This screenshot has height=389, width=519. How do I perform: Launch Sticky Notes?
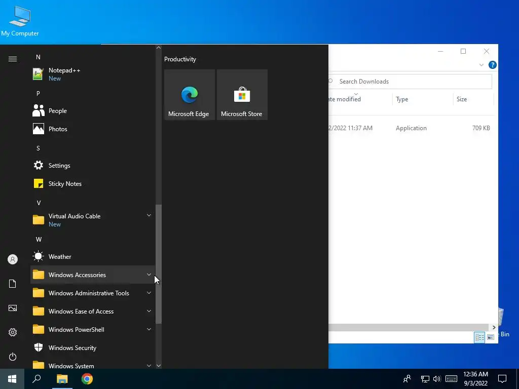click(x=93, y=183)
